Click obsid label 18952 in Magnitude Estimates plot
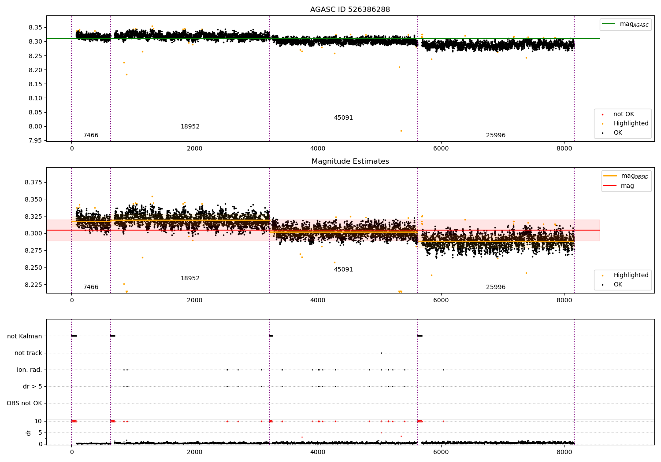 pos(190,279)
